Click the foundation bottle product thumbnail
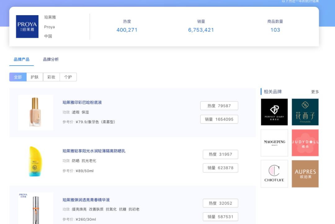 [36, 112]
